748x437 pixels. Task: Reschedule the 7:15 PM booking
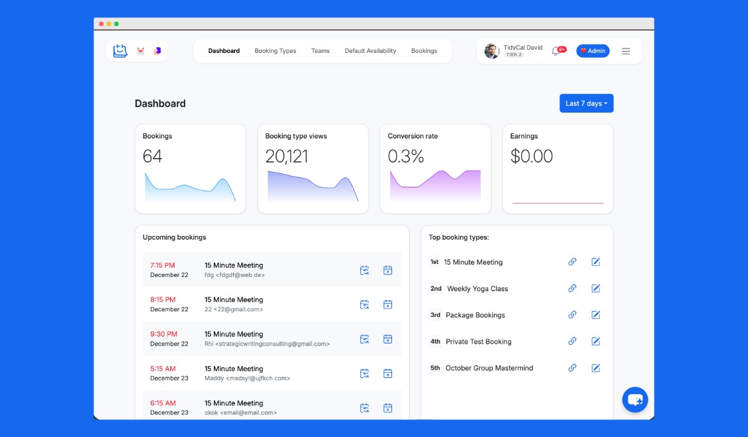pos(365,270)
